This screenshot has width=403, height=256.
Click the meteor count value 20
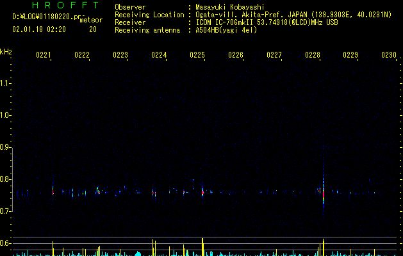[x=93, y=29]
